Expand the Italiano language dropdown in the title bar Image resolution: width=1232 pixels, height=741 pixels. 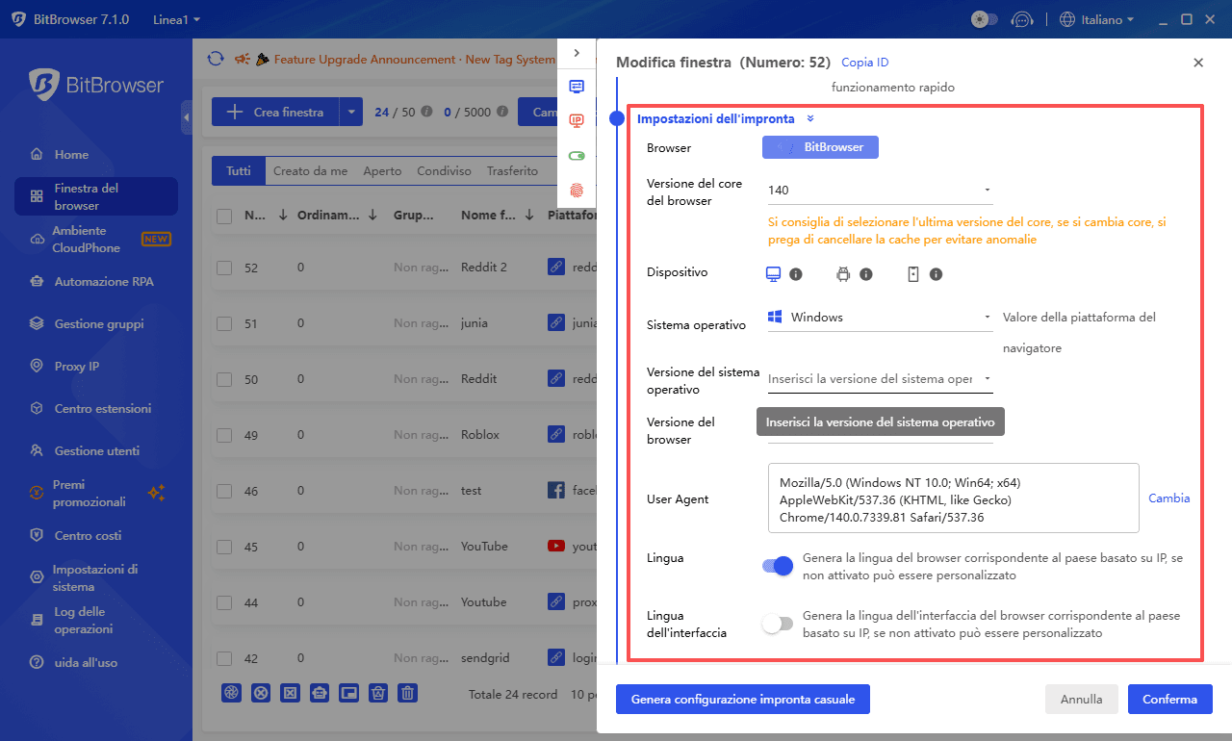[1096, 18]
